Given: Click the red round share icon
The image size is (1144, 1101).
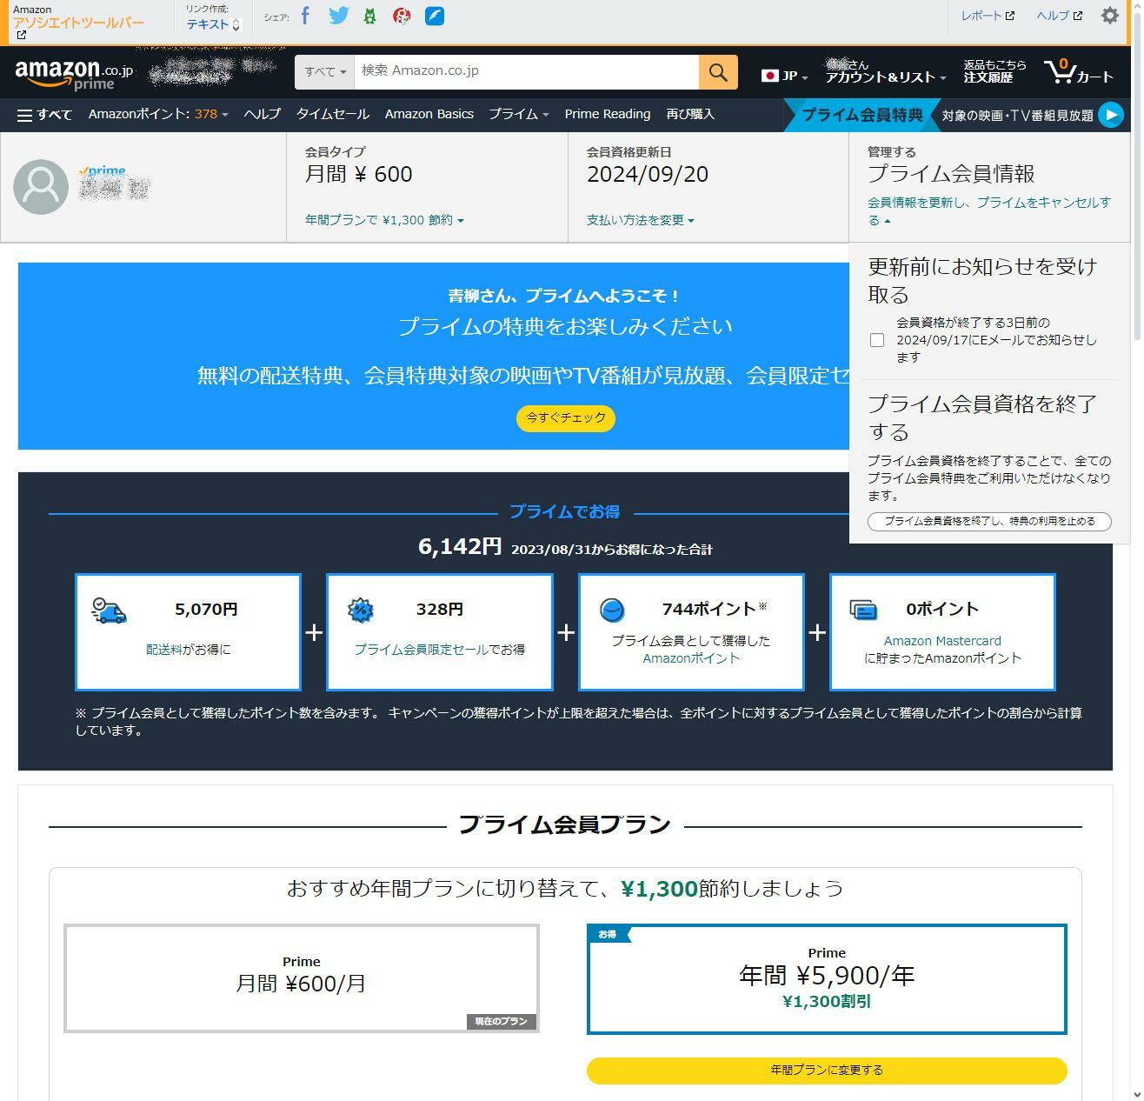Looking at the screenshot, I should 402,16.
